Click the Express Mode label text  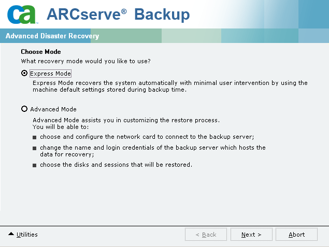point(50,74)
